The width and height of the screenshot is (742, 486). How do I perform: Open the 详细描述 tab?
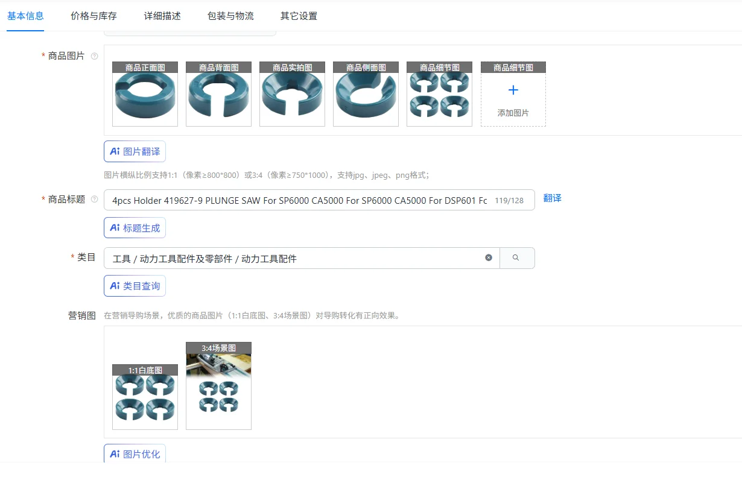tap(161, 16)
